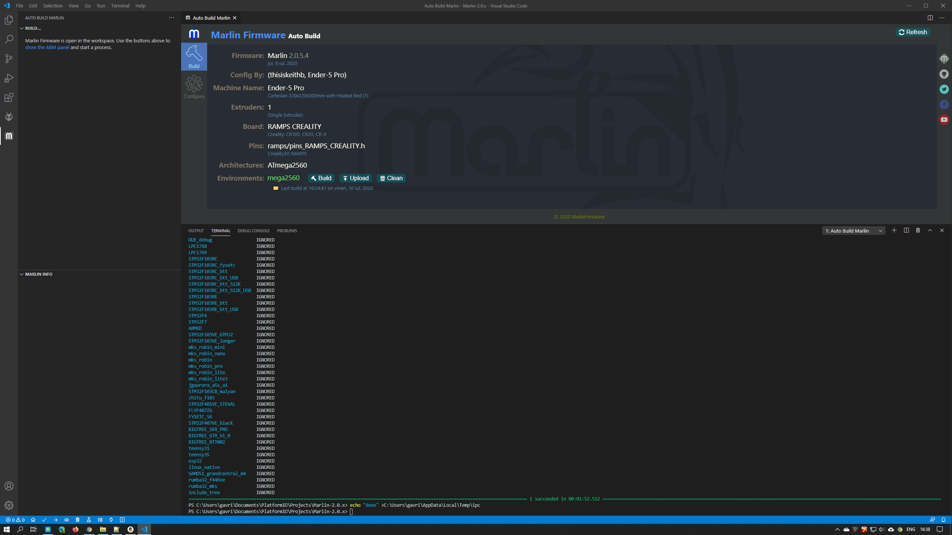Open the Run and Debug view
The height and width of the screenshot is (535, 952).
click(x=9, y=78)
